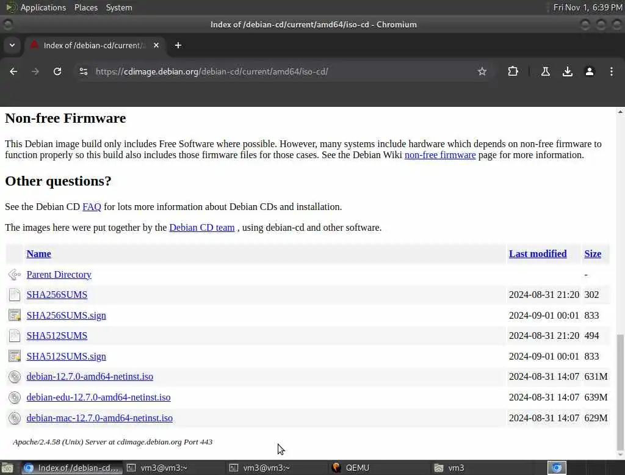The width and height of the screenshot is (625, 475).
Task: Sort listing by Size column
Action: (x=593, y=253)
